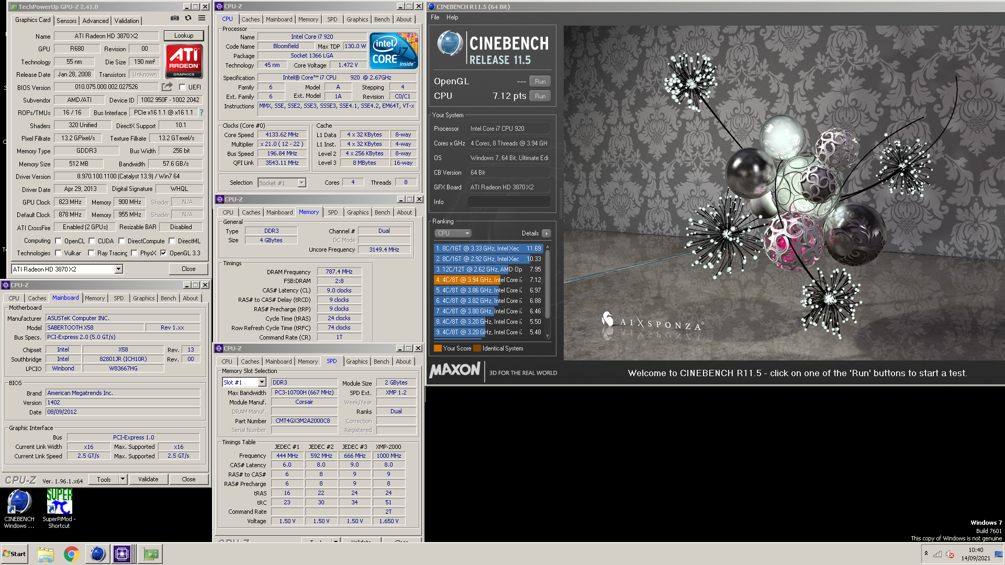
Task: Open the Validation tab in GPU-Z
Action: click(x=127, y=20)
